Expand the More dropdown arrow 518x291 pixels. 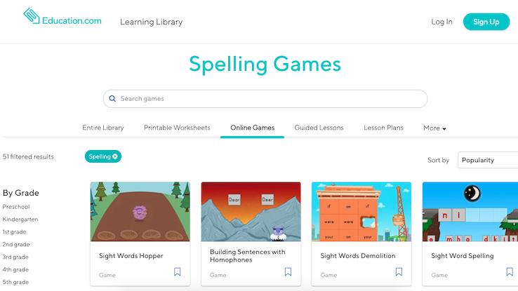[x=444, y=129]
